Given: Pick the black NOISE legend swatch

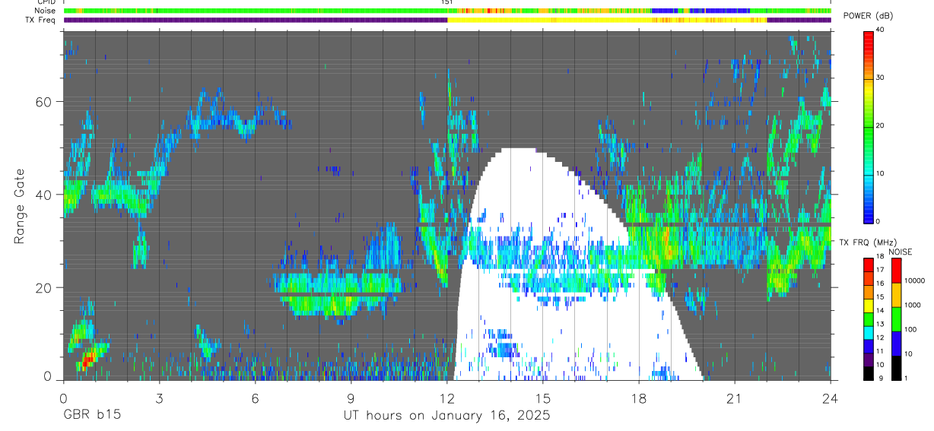Looking at the screenshot, I should pyautogui.click(x=896, y=368).
